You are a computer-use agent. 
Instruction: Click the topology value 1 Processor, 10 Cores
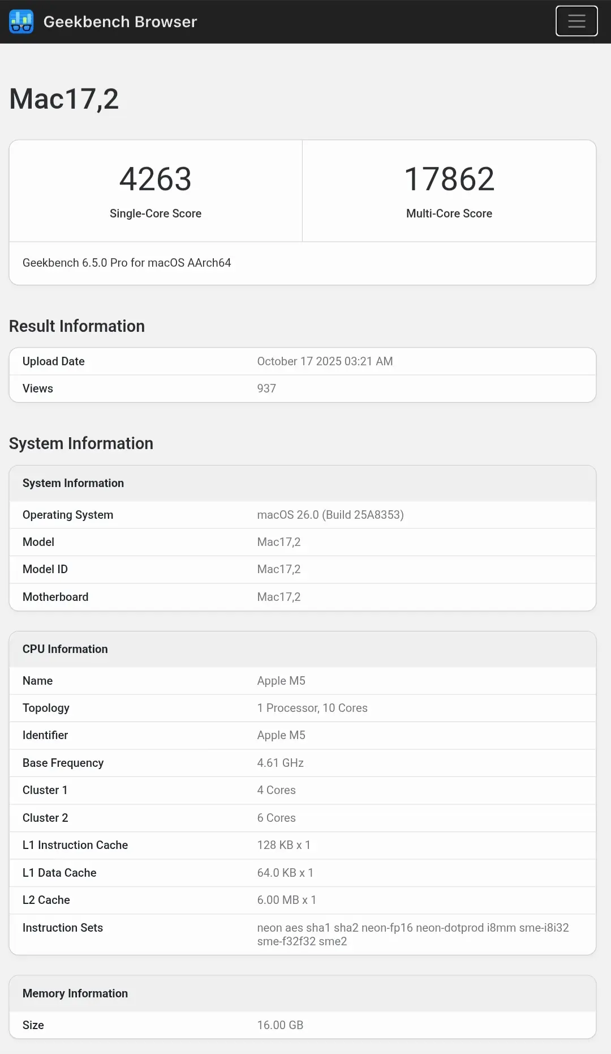tap(312, 708)
